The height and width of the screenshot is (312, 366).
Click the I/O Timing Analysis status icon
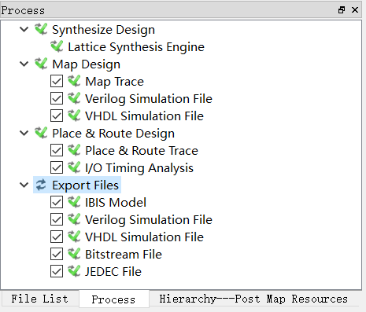pos(74,167)
